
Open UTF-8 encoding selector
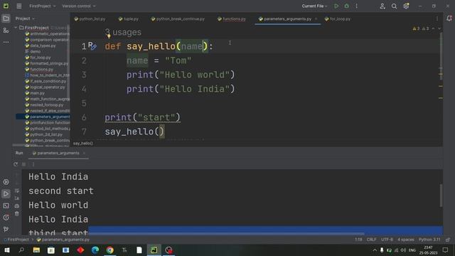387,240
